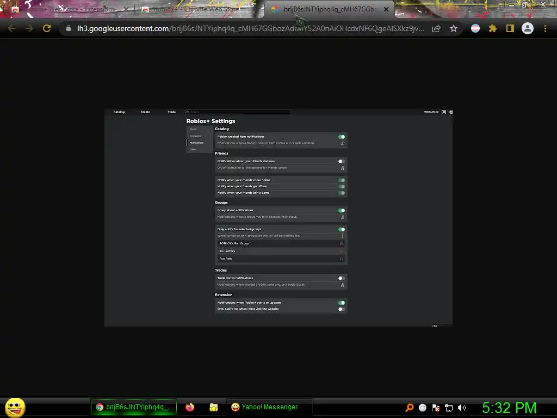Viewport: 557px width, 418px height.
Task: Open the striped flag extension icon
Action: point(475,28)
